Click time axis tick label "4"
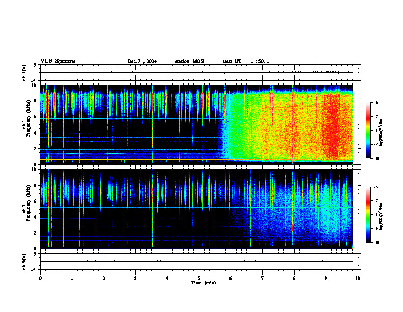Image resolution: width=403 pixels, height=312 pixels. tap(167, 278)
